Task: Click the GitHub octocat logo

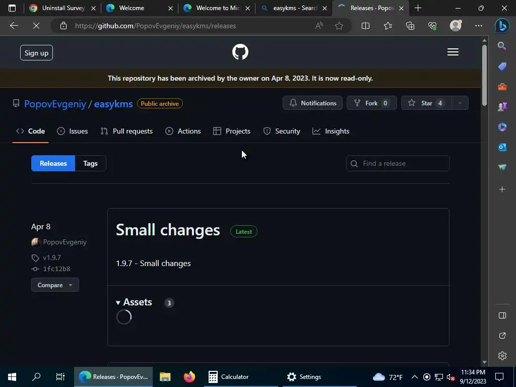Action: (240, 52)
